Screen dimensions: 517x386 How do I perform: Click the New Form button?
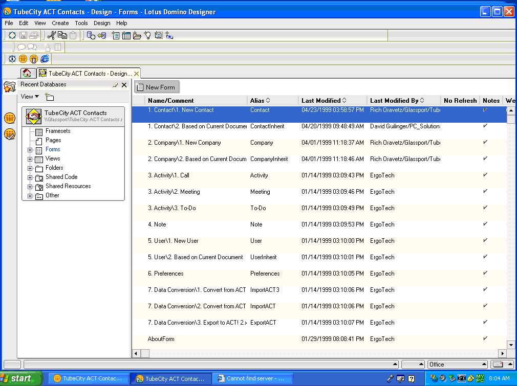(157, 87)
